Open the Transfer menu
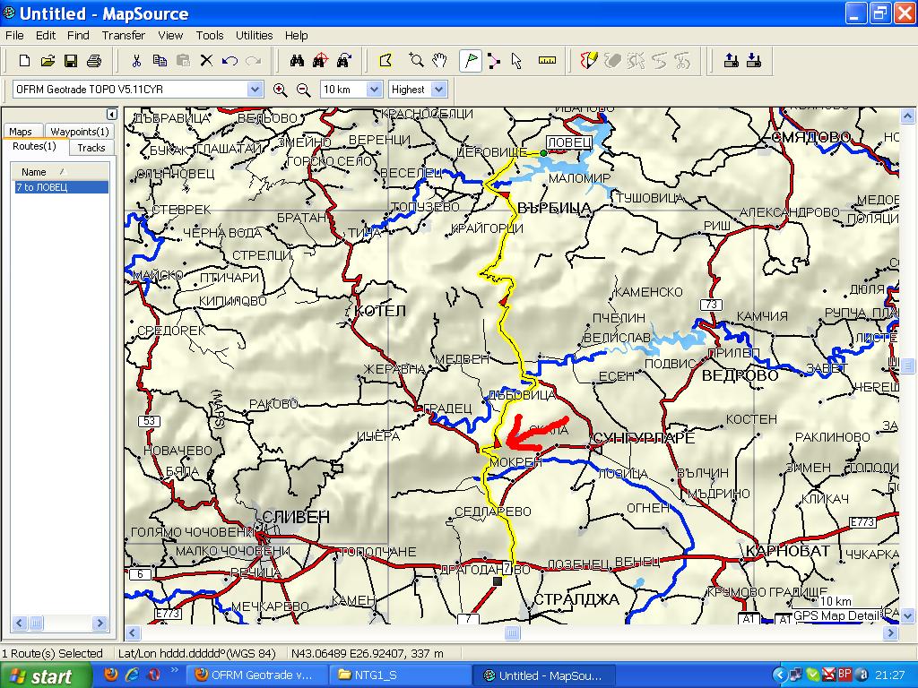 coord(124,35)
